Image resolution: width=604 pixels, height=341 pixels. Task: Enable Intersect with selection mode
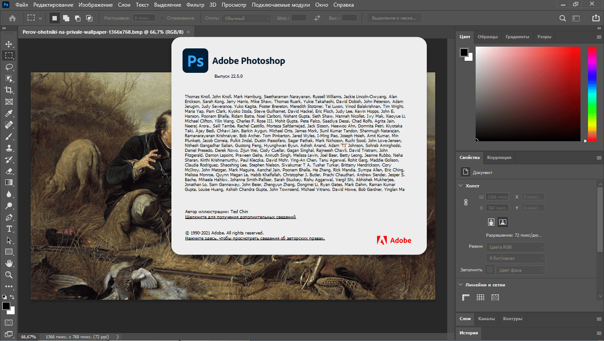coord(89,18)
